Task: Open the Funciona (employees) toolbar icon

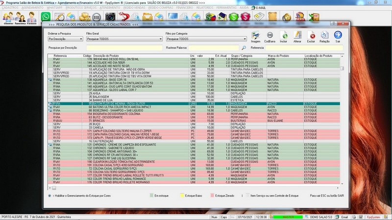Action: [20, 18]
